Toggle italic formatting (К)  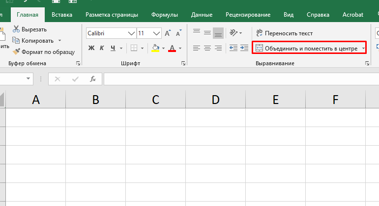(102, 48)
